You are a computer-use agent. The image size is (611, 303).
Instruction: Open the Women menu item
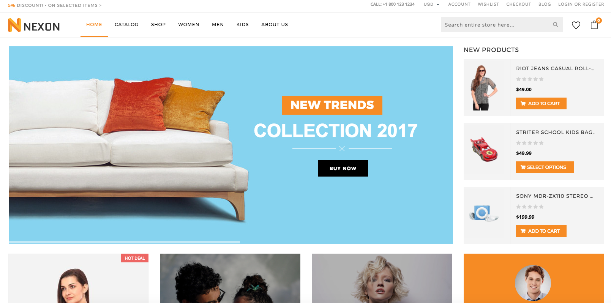[189, 25]
